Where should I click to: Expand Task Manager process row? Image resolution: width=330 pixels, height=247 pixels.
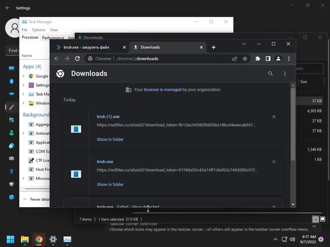(23, 94)
